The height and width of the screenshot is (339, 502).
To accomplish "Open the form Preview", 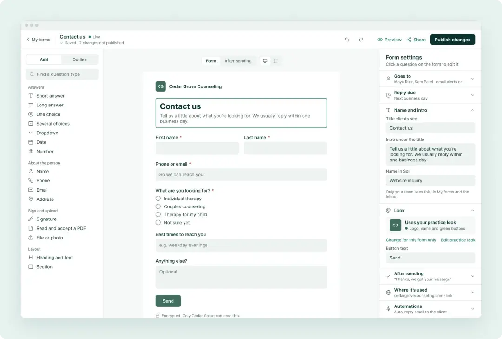I will [390, 40].
